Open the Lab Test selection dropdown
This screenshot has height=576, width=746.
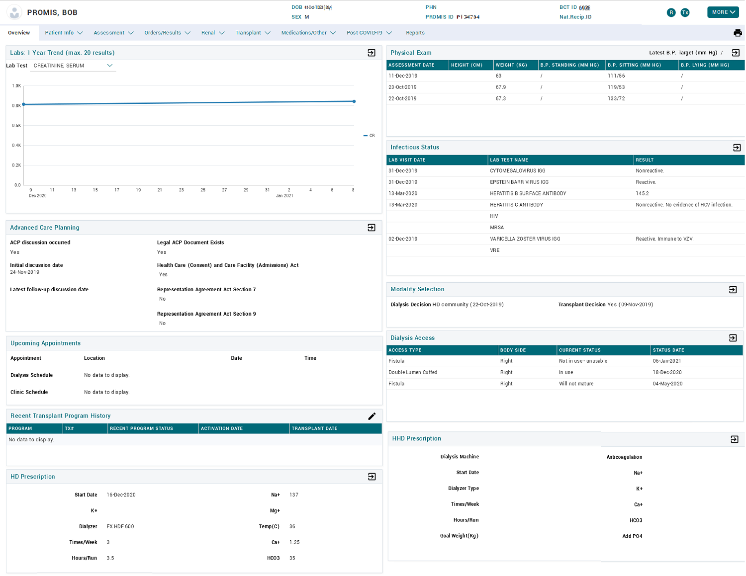73,66
